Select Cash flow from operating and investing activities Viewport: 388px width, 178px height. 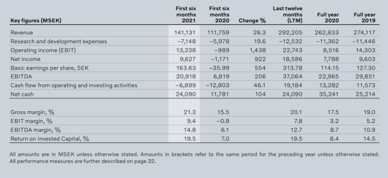point(74,86)
